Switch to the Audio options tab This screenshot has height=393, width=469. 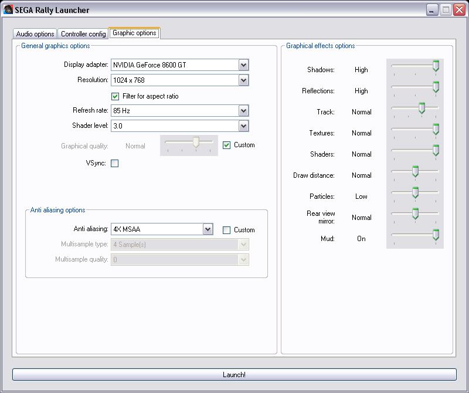[35, 34]
